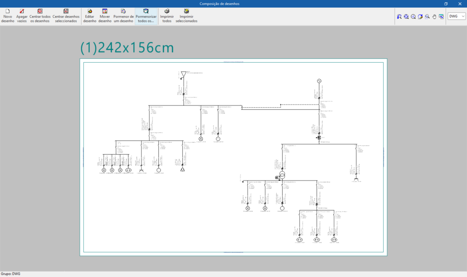Click the redraw/refresh view icon

click(x=420, y=16)
